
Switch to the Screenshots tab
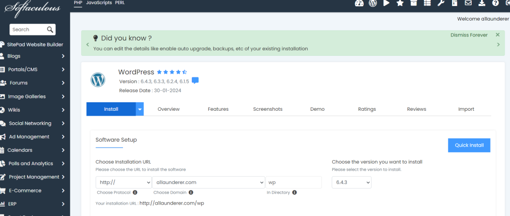click(267, 109)
